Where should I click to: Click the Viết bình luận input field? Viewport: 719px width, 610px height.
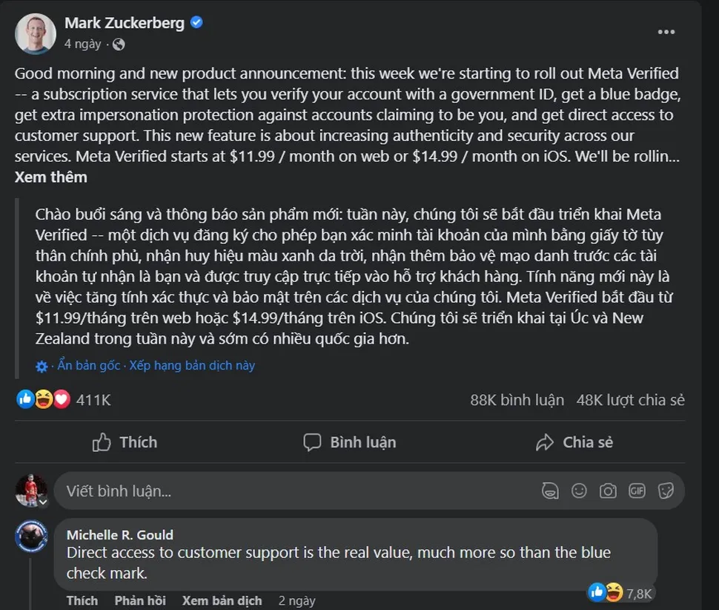[x=222, y=491]
